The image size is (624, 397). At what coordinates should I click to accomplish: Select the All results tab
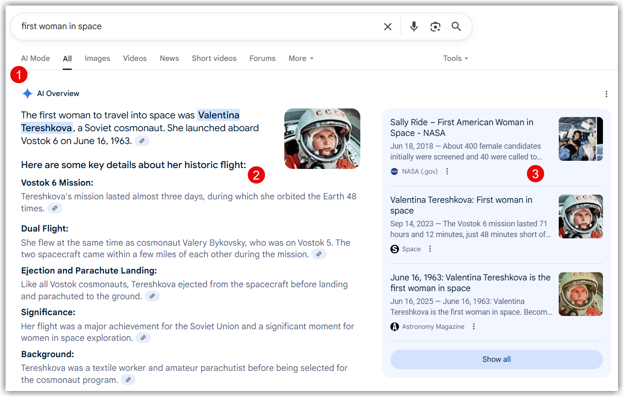pyautogui.click(x=67, y=59)
